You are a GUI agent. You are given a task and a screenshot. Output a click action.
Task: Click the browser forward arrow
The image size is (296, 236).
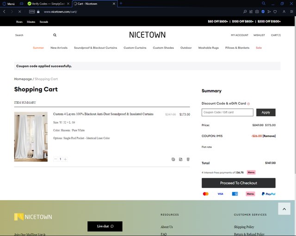coord(12,12)
